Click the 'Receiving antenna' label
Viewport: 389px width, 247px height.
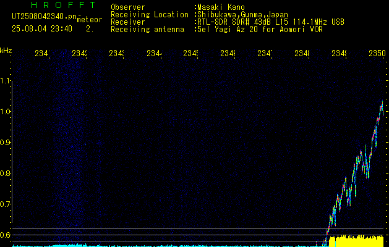click(147, 30)
